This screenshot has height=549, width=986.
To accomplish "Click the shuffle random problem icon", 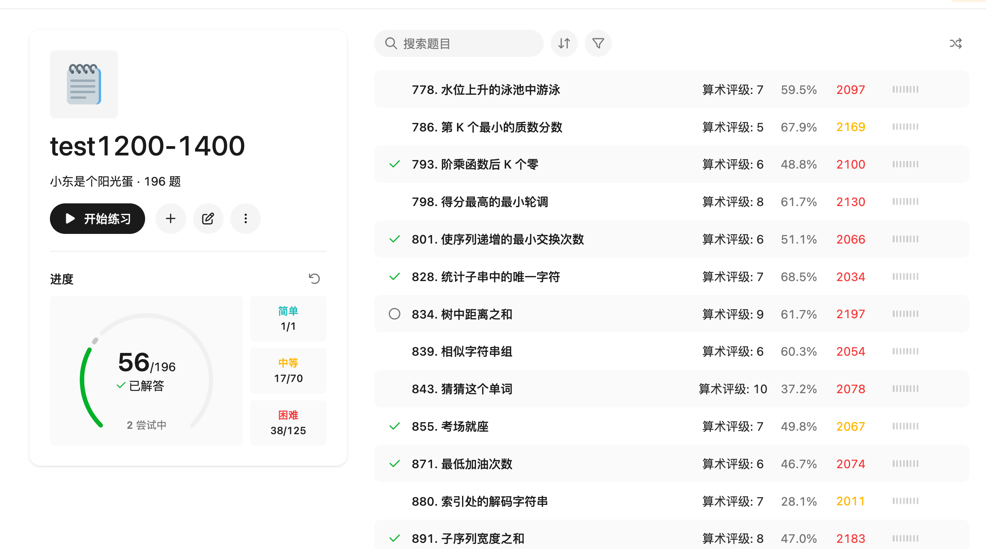I will (955, 43).
